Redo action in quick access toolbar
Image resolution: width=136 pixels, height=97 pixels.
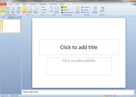(x=11, y=1)
